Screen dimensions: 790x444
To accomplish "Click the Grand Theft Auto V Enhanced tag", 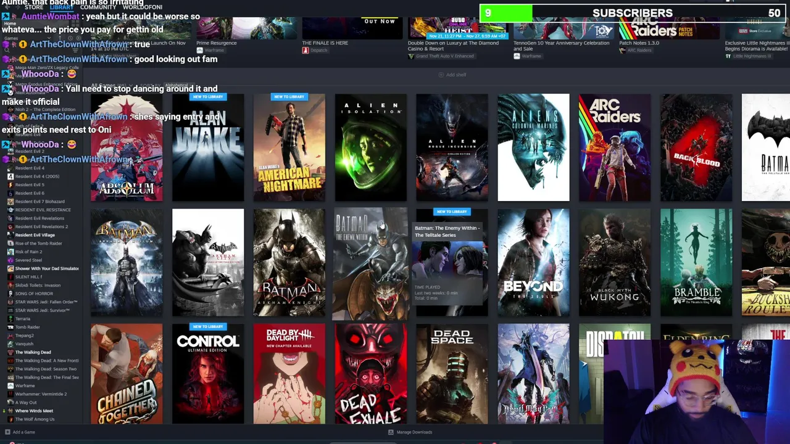I will 445,56.
